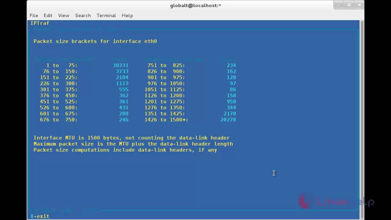The width and height of the screenshot is (391, 220).
Task: Click the '826 to 900:' bracket label
Action: click(x=166, y=71)
